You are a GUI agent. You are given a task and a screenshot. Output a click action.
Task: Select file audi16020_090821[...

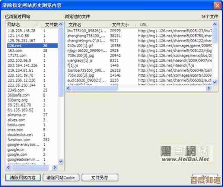click(139, 80)
